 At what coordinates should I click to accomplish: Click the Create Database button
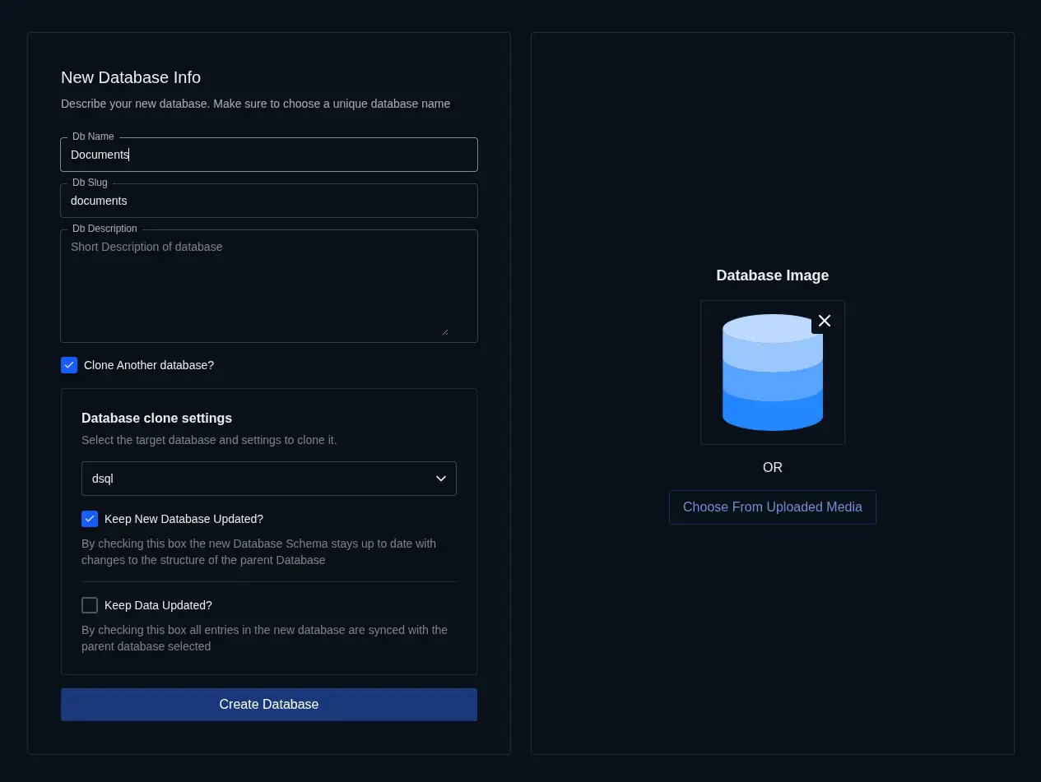tap(269, 705)
